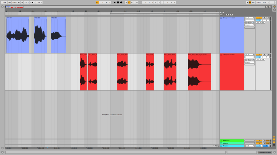Image resolution: width=277 pixels, height=155 pixels.
Task: Enable Key Map Mode switch
Action: click(253, 2)
